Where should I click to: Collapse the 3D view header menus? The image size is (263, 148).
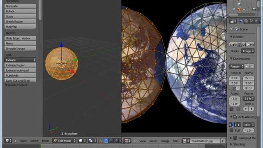pyautogui.click(x=16, y=141)
